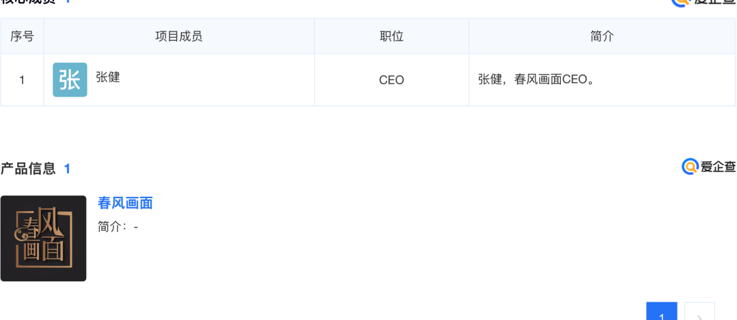Click the 简介 column header
The height and width of the screenshot is (320, 737).
pos(602,36)
